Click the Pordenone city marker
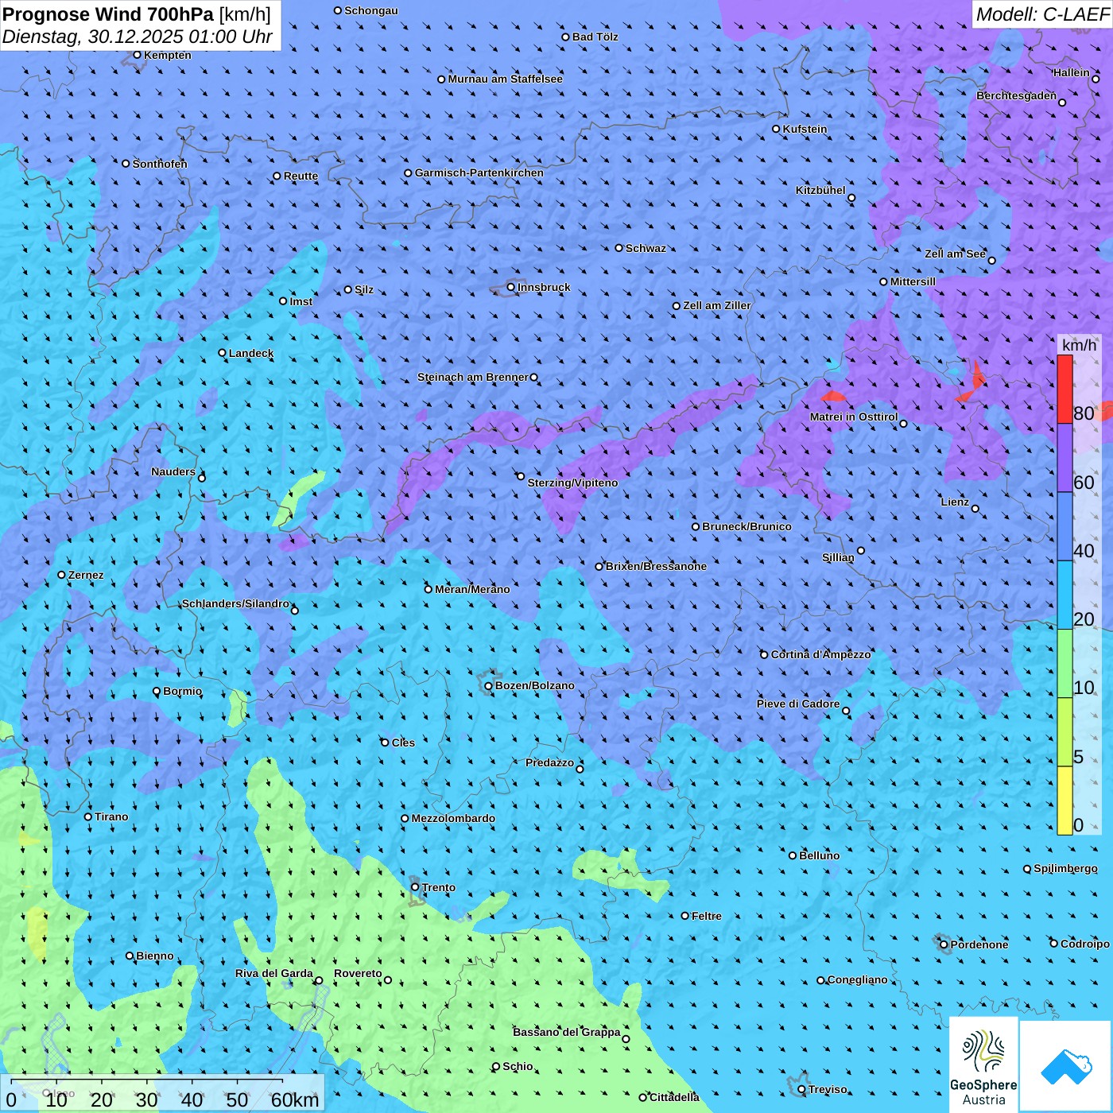Viewport: 1113px width, 1113px height. coord(944,944)
